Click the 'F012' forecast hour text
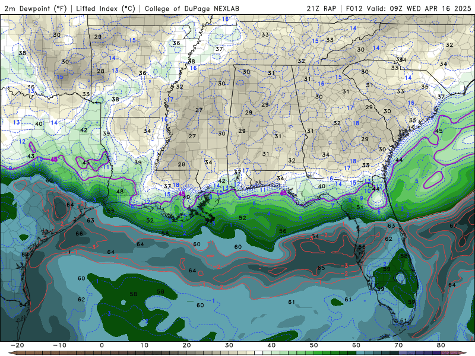 [x=354, y=8]
